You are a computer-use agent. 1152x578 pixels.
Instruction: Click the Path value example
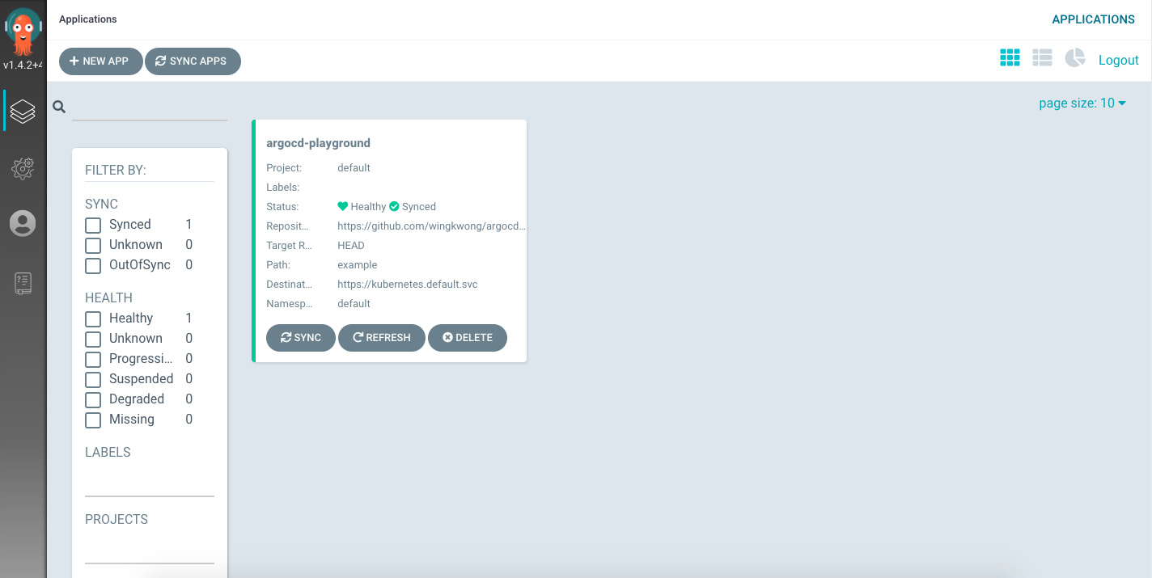(x=358, y=265)
